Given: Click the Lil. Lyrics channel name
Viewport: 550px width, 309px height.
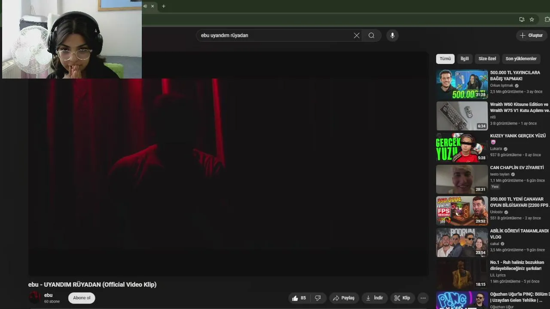Looking at the screenshot, I should coord(498,275).
